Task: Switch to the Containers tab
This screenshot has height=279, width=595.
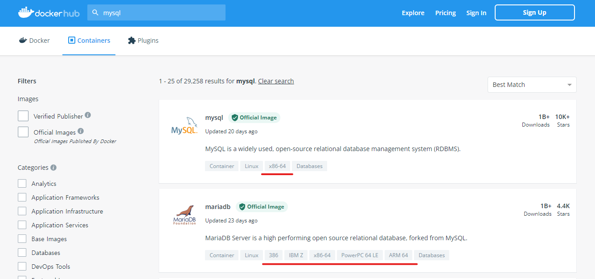Action: coord(89,40)
